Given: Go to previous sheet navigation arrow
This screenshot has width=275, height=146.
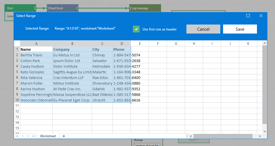Looking at the screenshot, I should [x=23, y=136].
